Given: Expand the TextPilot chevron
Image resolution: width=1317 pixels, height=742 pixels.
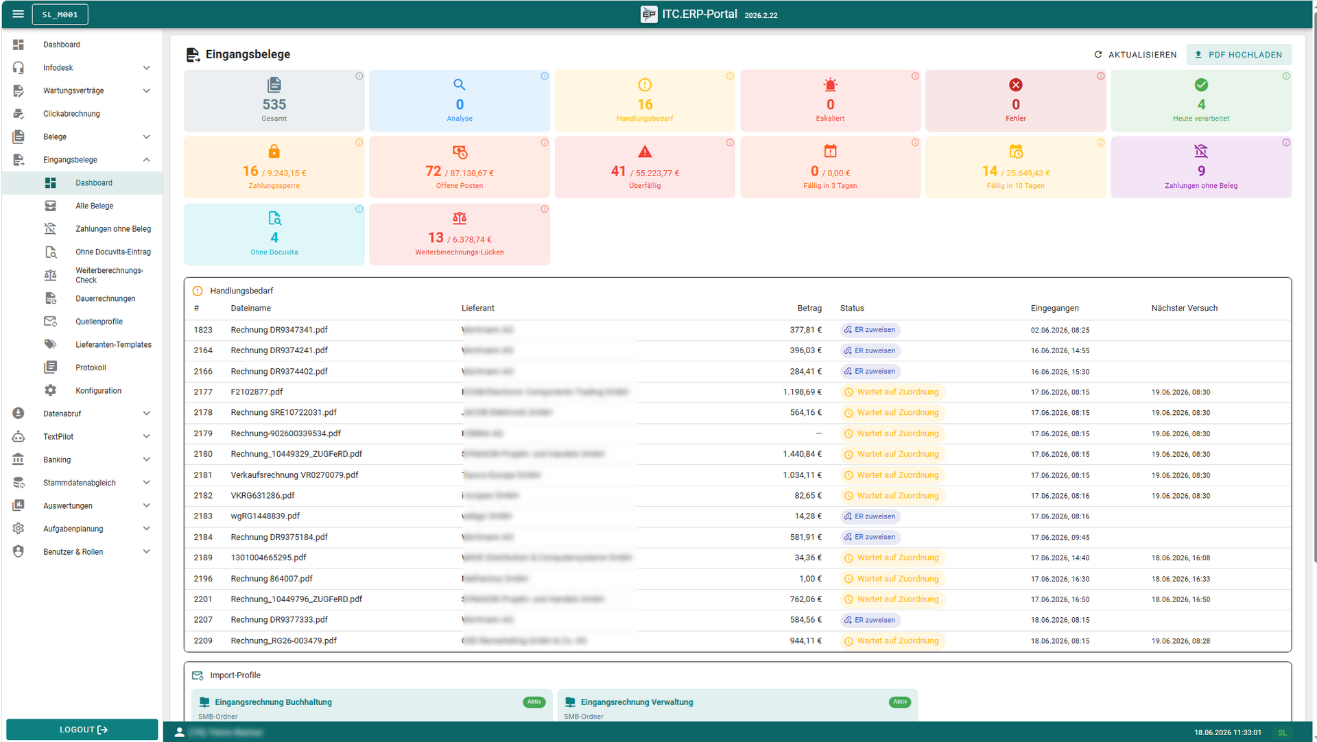Looking at the screenshot, I should [146, 437].
